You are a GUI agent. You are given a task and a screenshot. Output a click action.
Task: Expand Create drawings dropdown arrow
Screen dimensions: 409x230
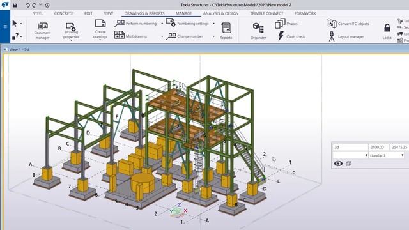pos(100,40)
